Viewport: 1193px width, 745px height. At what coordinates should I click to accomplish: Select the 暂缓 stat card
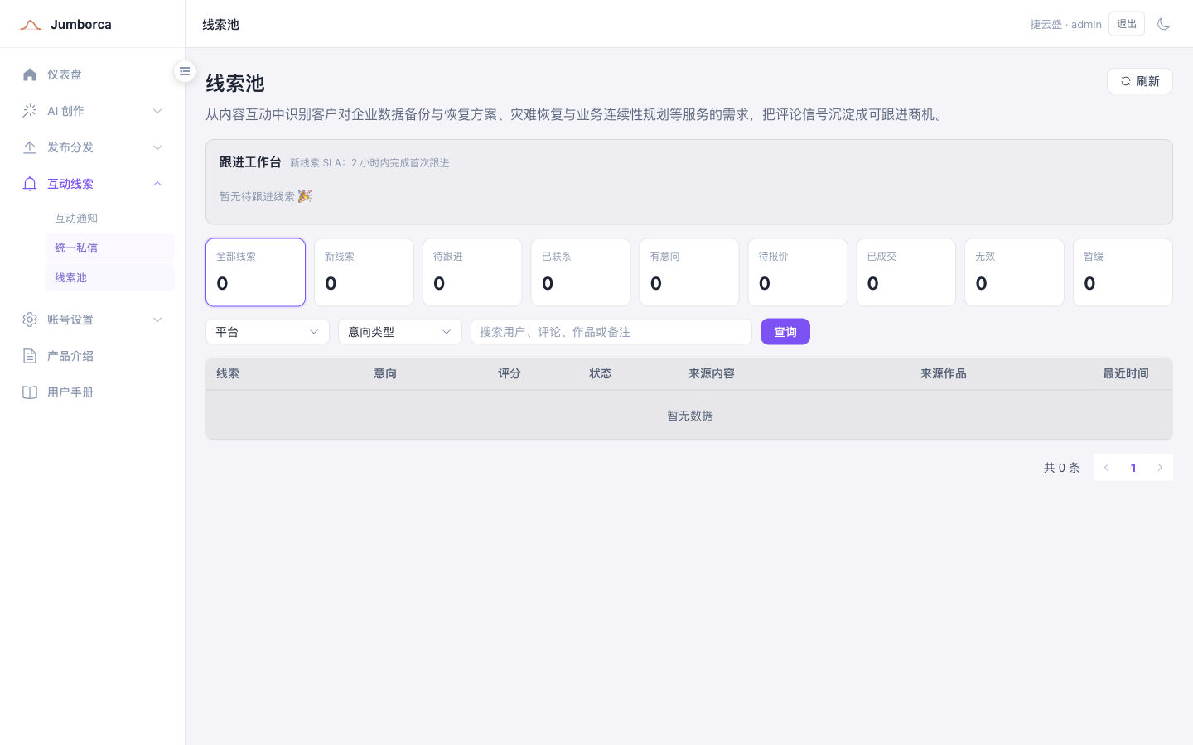pos(1123,272)
